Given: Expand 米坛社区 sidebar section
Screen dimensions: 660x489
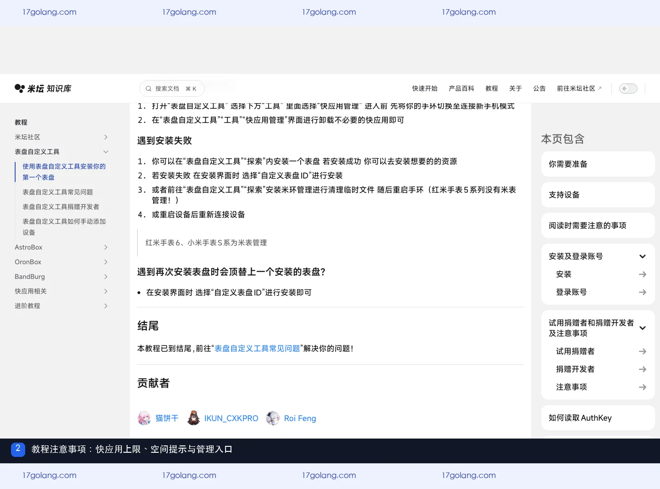Looking at the screenshot, I should click(106, 137).
